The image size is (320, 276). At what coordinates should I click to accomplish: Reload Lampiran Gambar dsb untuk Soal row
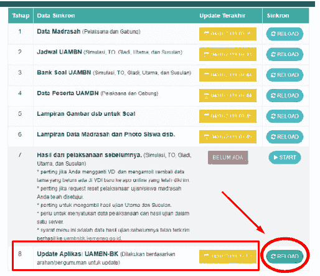click(x=285, y=116)
